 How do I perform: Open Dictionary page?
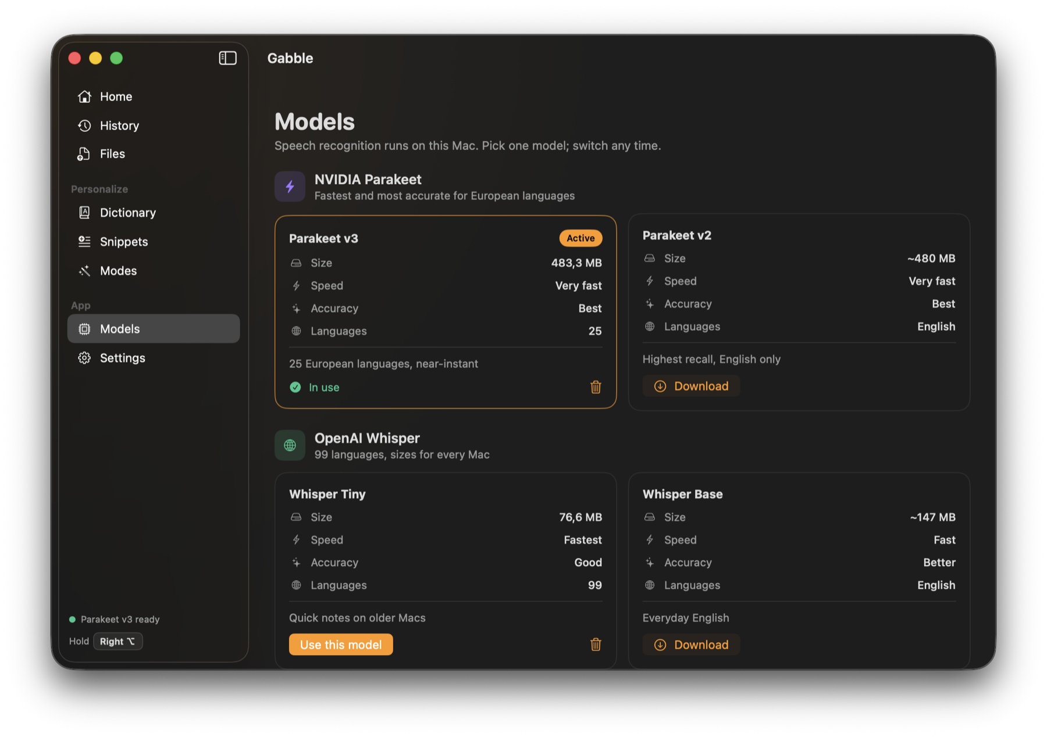tap(154, 213)
